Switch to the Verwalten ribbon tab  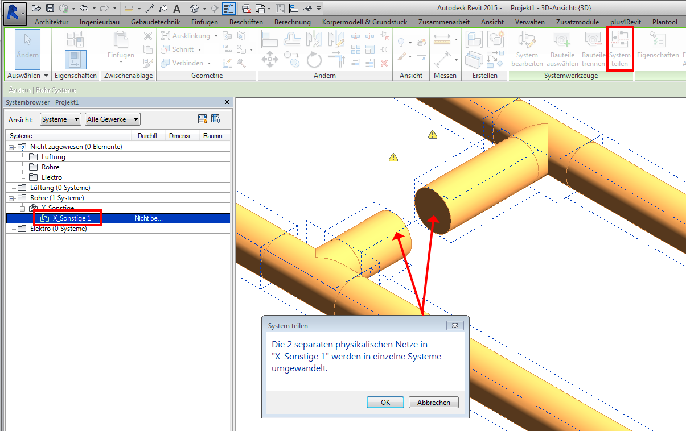(x=529, y=22)
